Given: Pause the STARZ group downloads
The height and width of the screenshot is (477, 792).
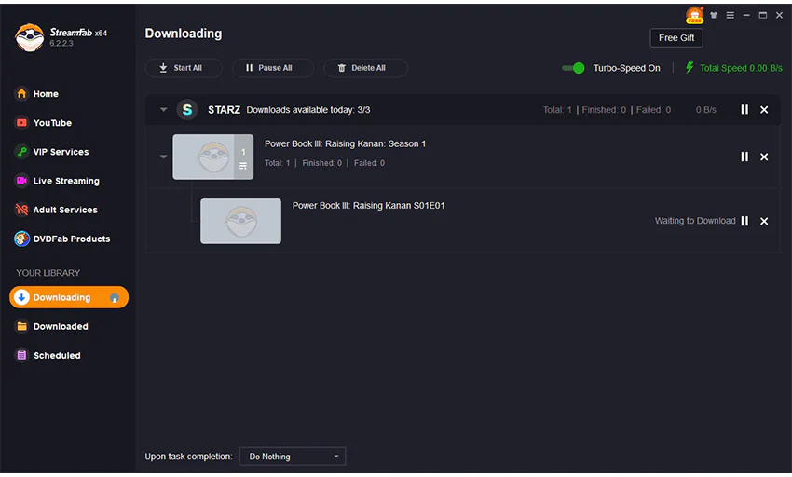Looking at the screenshot, I should point(744,110).
